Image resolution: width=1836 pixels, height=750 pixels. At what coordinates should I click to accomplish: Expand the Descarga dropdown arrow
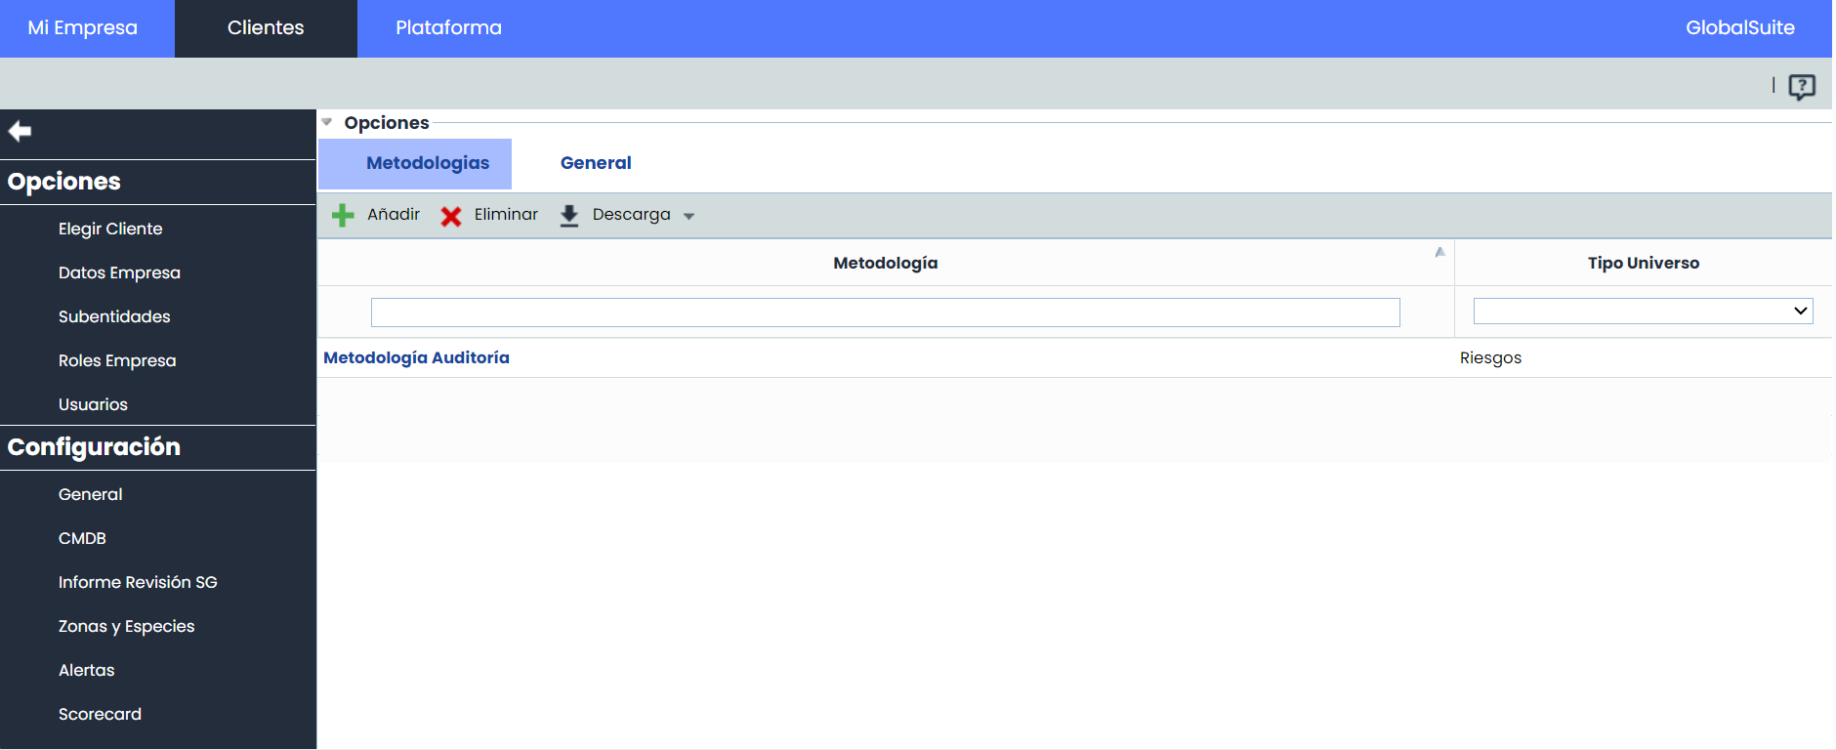coord(689,217)
